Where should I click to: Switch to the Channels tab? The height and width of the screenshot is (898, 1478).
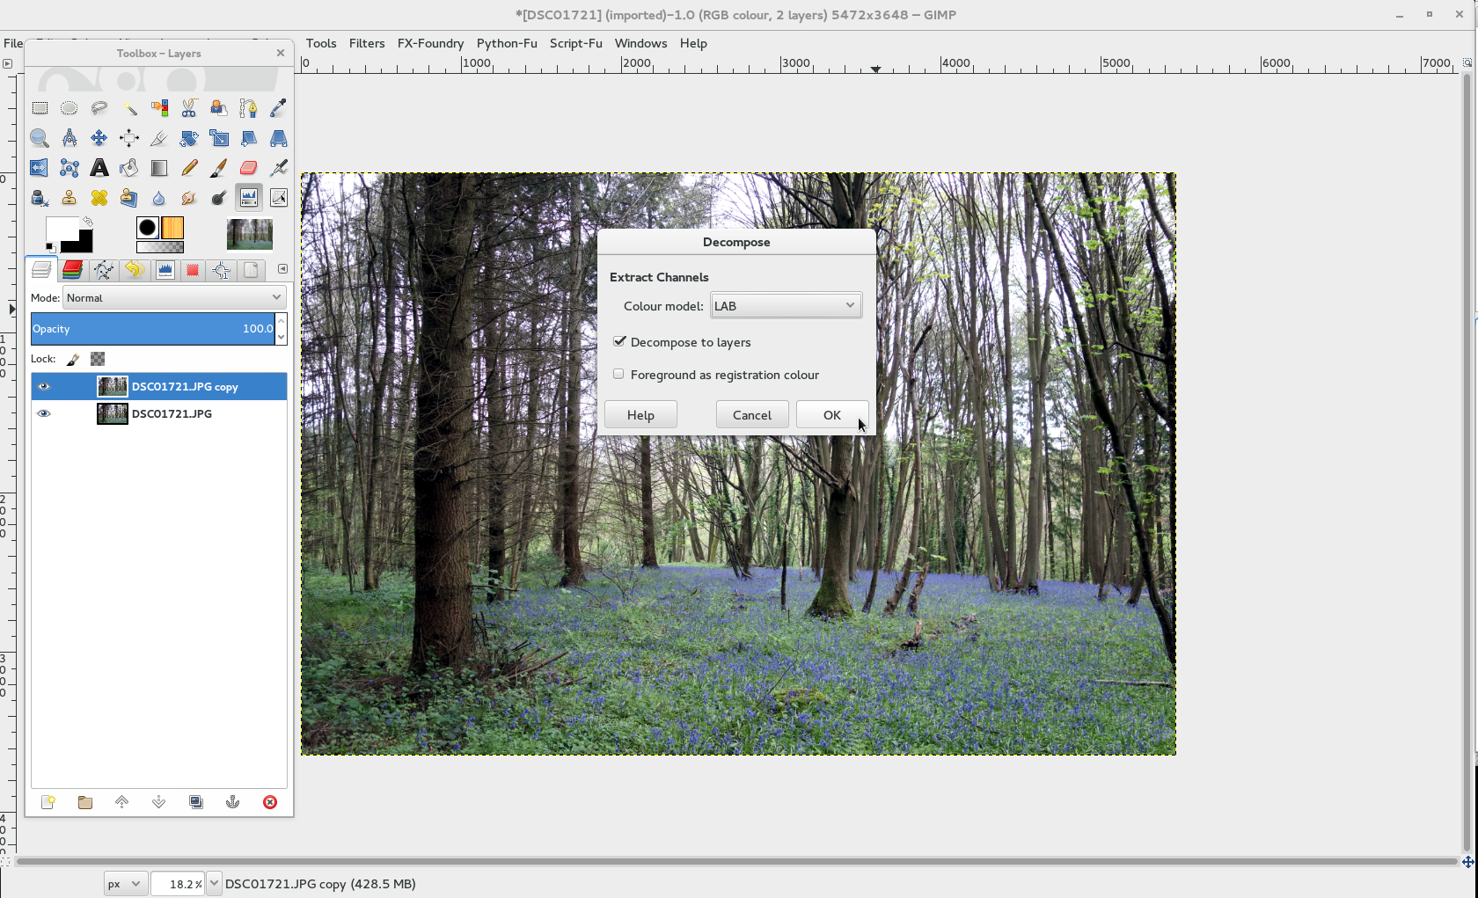tap(72, 270)
